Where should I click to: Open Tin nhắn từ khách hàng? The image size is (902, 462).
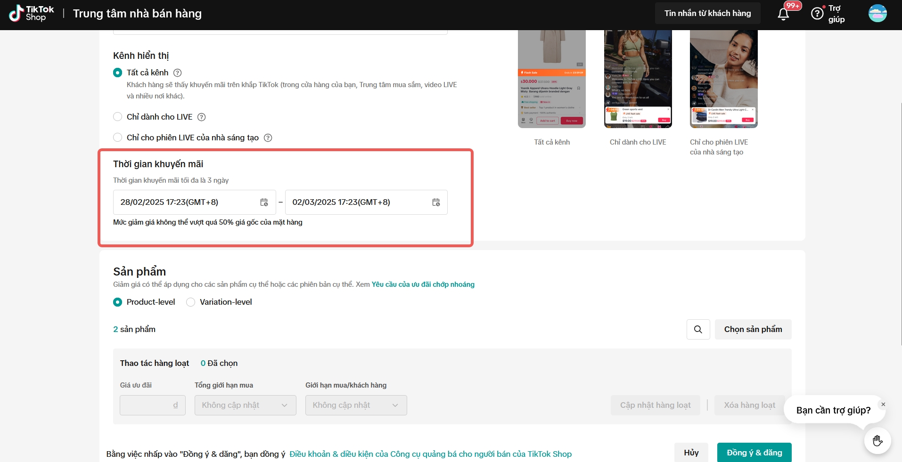pos(708,13)
